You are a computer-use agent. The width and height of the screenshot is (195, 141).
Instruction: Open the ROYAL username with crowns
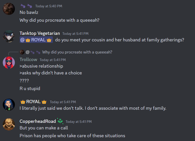pos(33,102)
